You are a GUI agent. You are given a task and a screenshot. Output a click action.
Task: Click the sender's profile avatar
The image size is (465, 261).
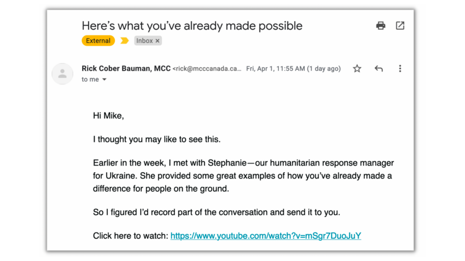point(63,74)
